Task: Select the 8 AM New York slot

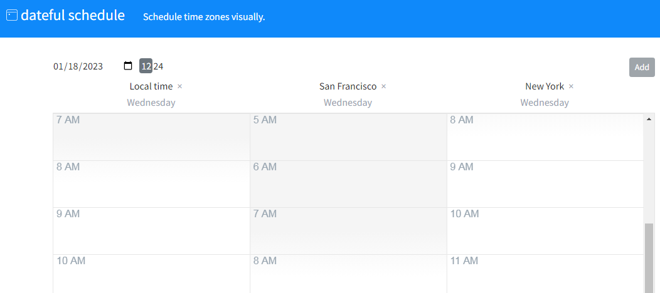Action: point(545,137)
